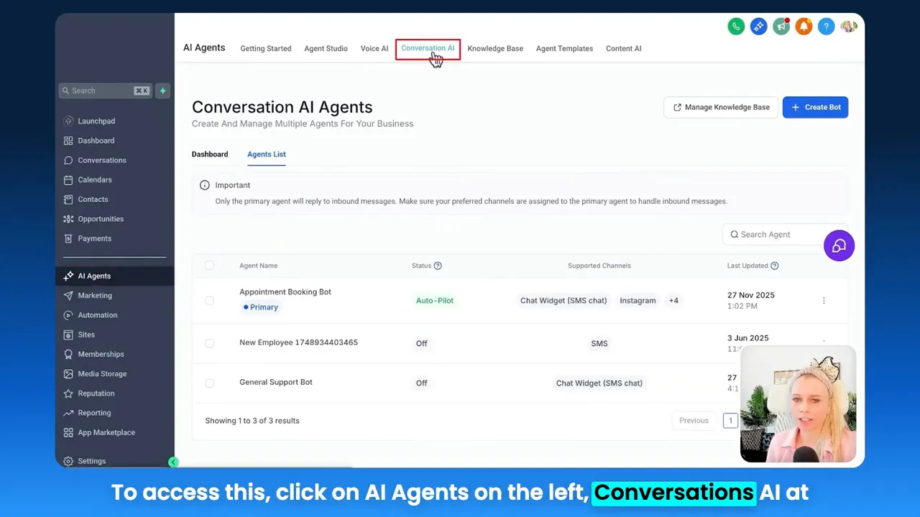
Task: Select AI Agents in the sidebar
Action: pyautogui.click(x=114, y=276)
